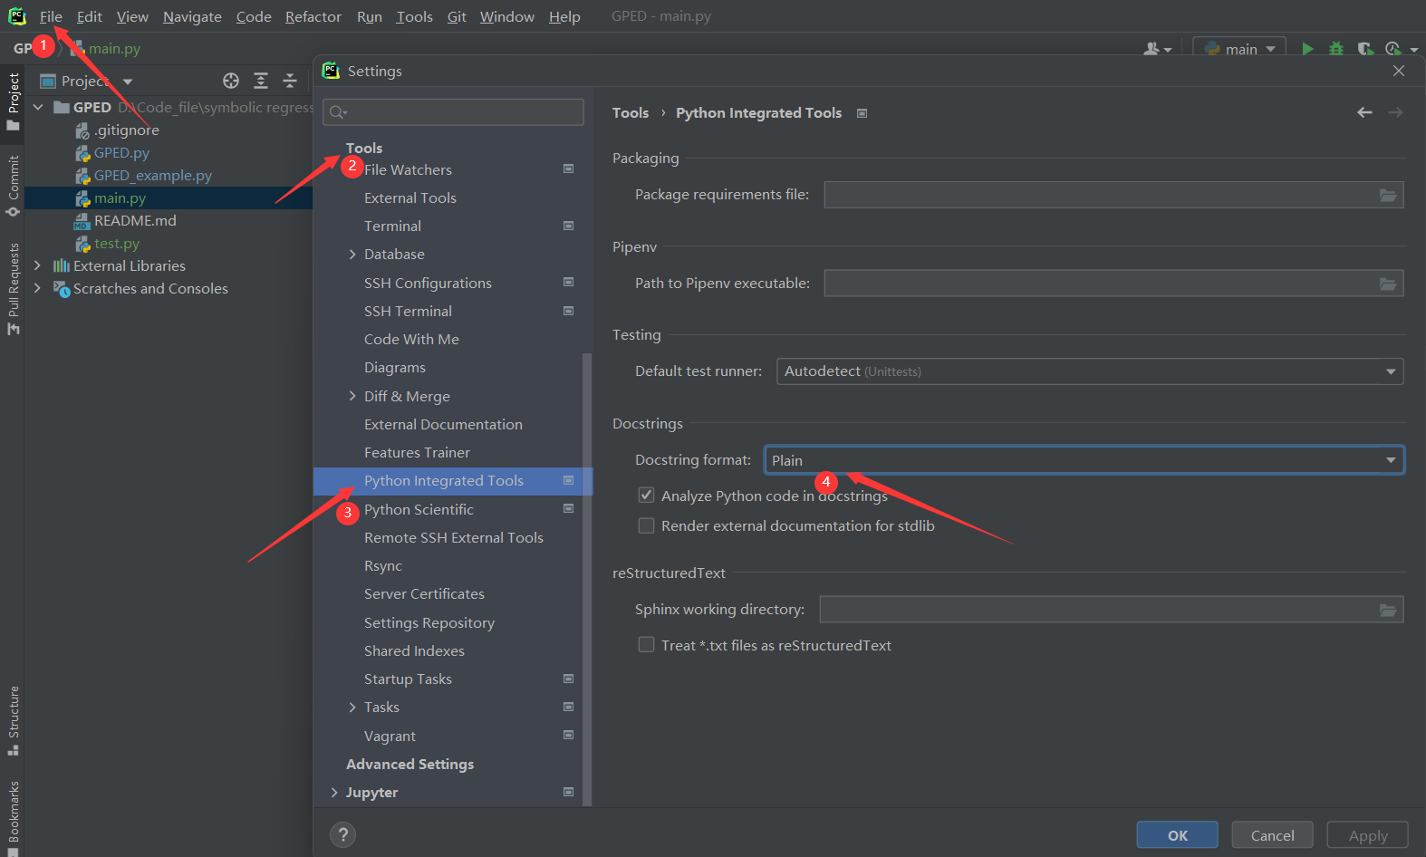
Task: Click the Collapse All icon in Project panel
Action: coord(290,81)
